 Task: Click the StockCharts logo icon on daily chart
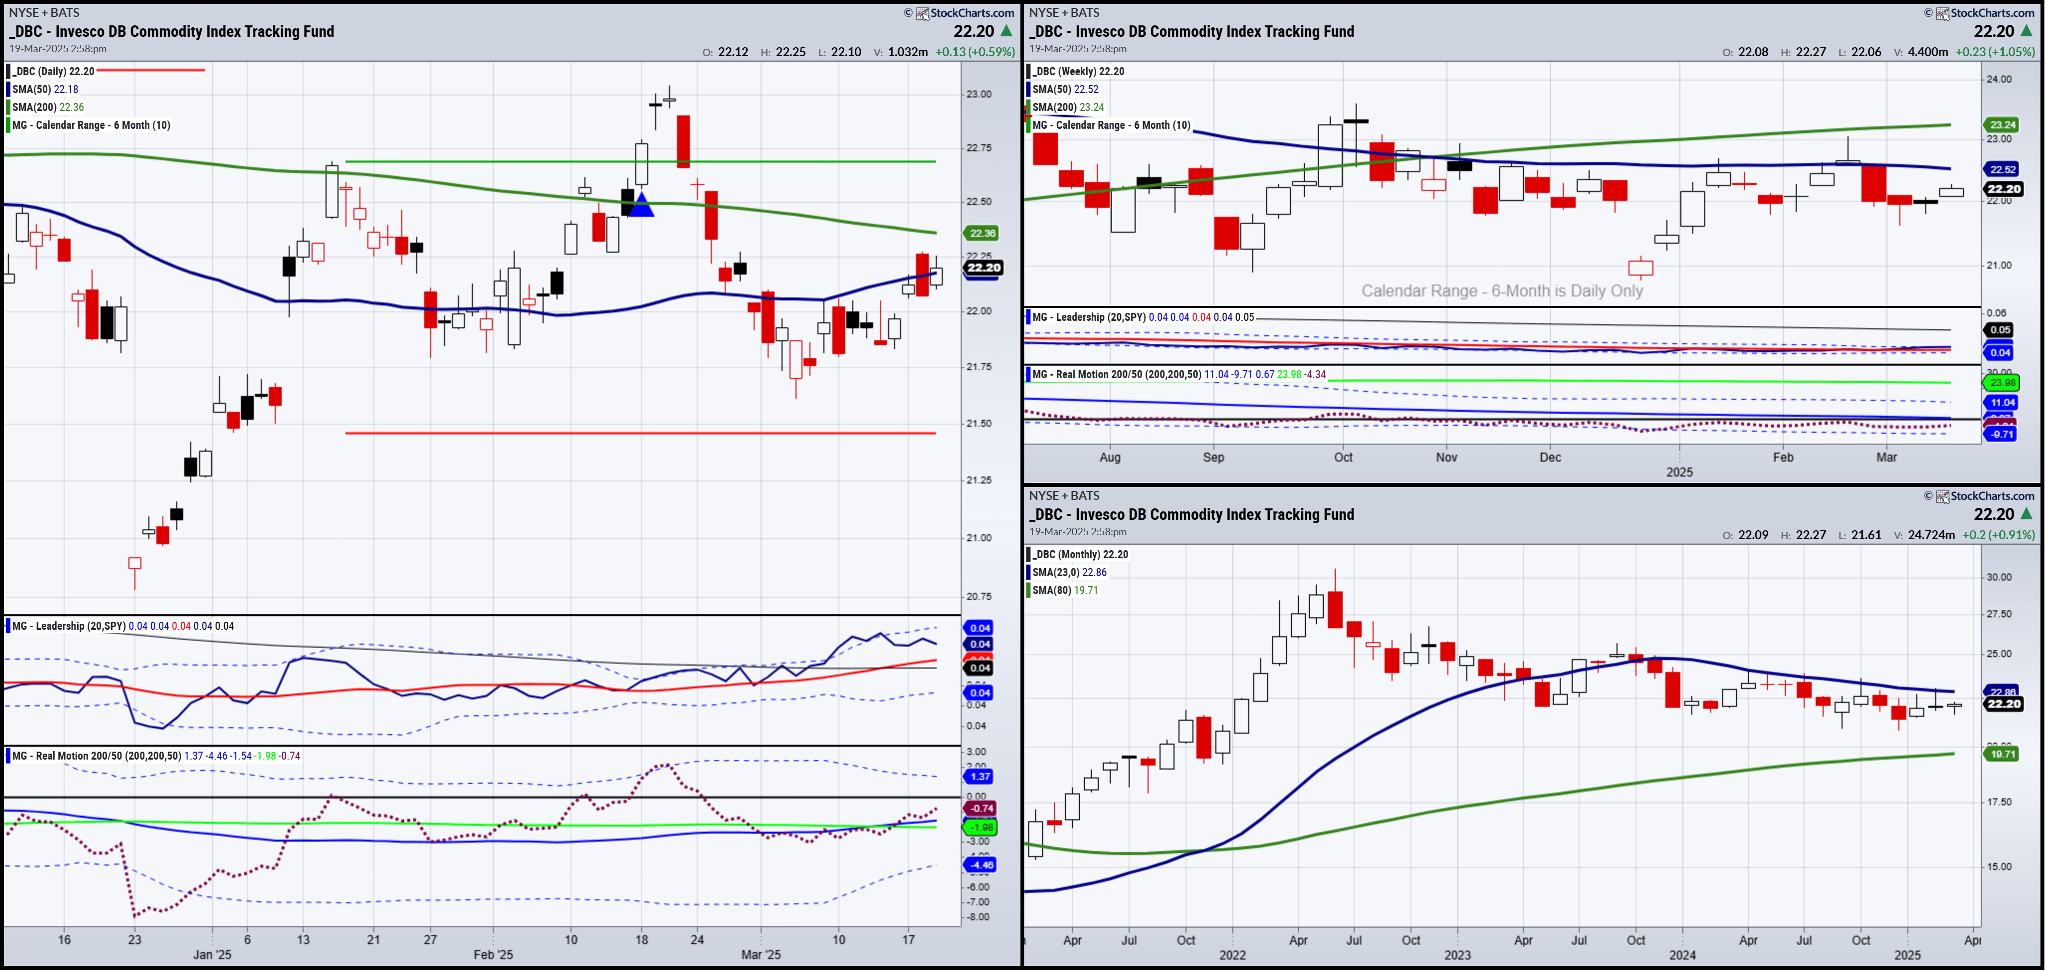(x=922, y=13)
